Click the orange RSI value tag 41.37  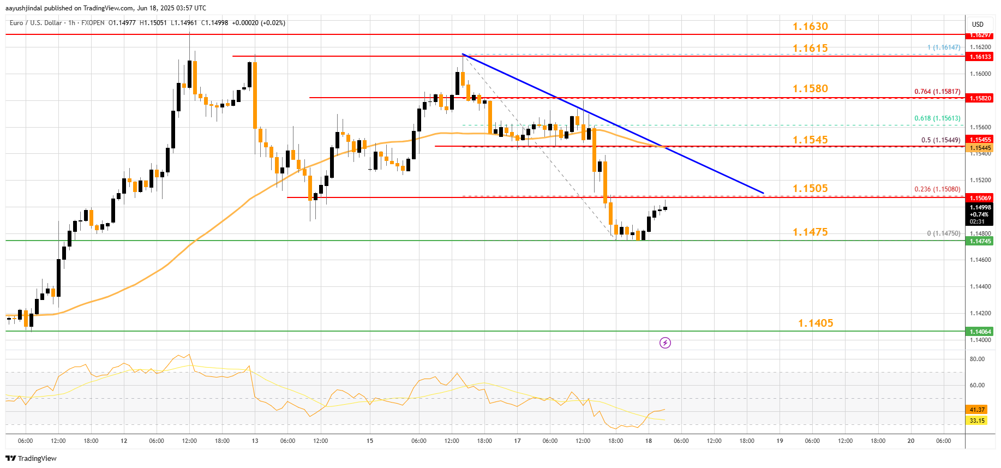pos(976,410)
